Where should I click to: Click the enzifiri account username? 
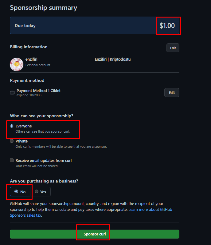[31, 59]
